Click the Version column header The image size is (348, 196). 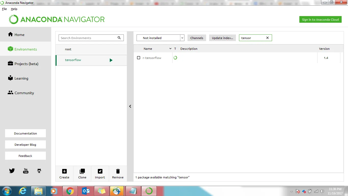point(324,48)
